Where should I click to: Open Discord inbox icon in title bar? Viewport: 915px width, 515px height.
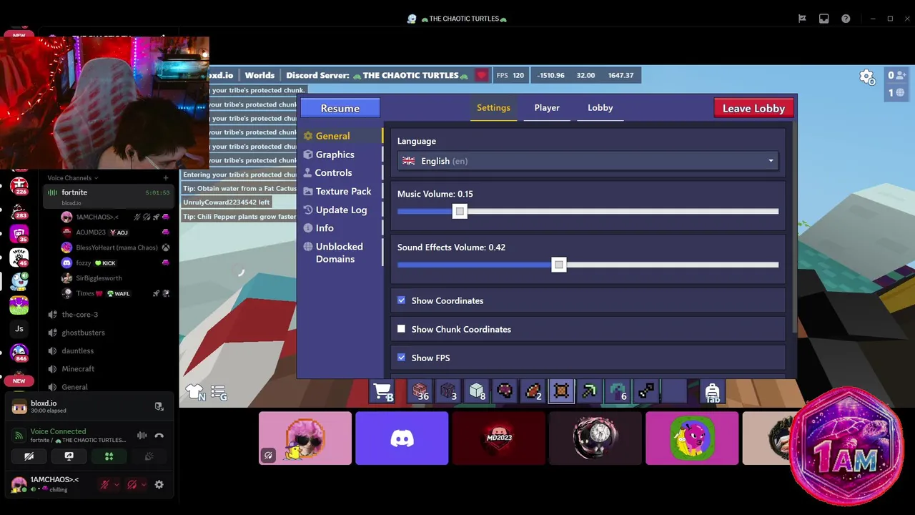(824, 19)
